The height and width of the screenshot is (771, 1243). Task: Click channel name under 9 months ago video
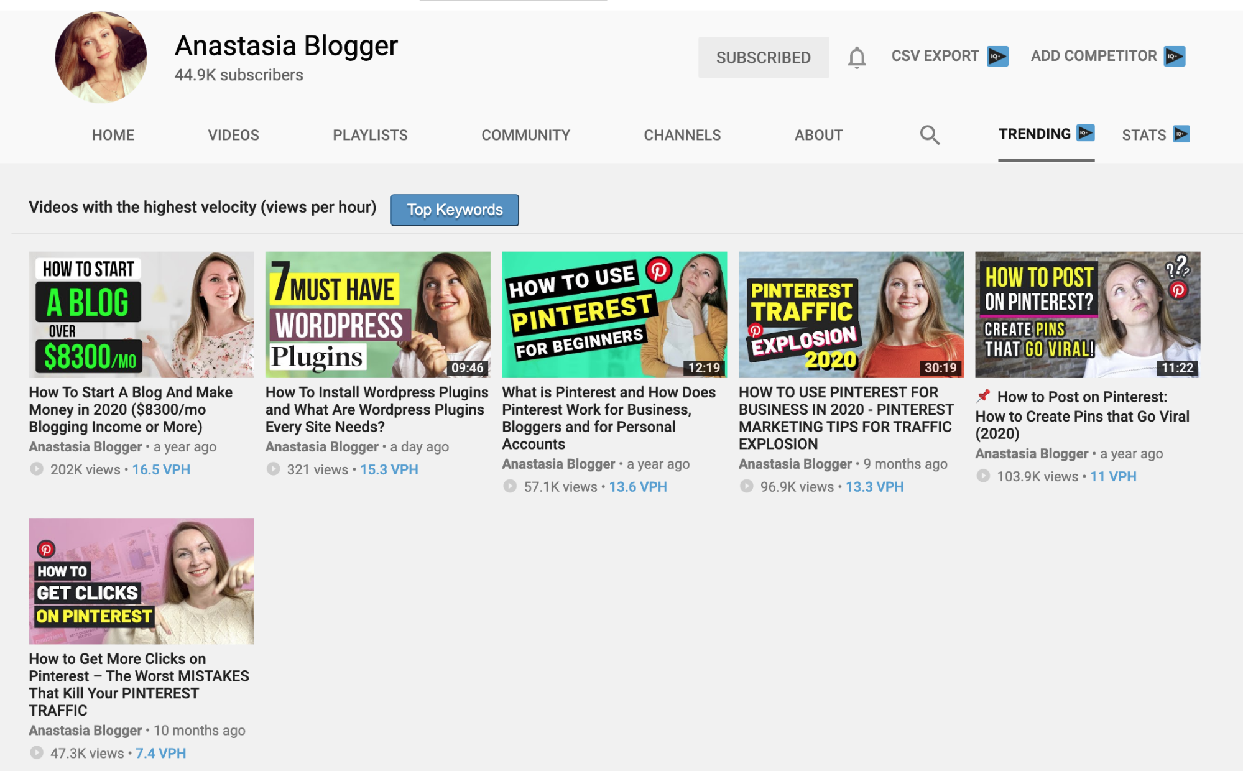pyautogui.click(x=795, y=464)
